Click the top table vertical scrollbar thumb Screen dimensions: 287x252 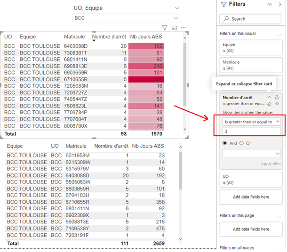pos(185,74)
